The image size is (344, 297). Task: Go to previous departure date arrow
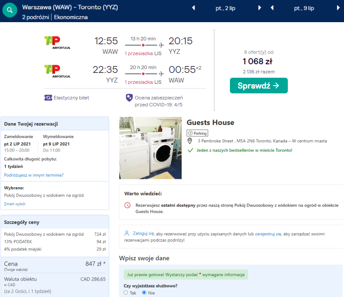194,8
